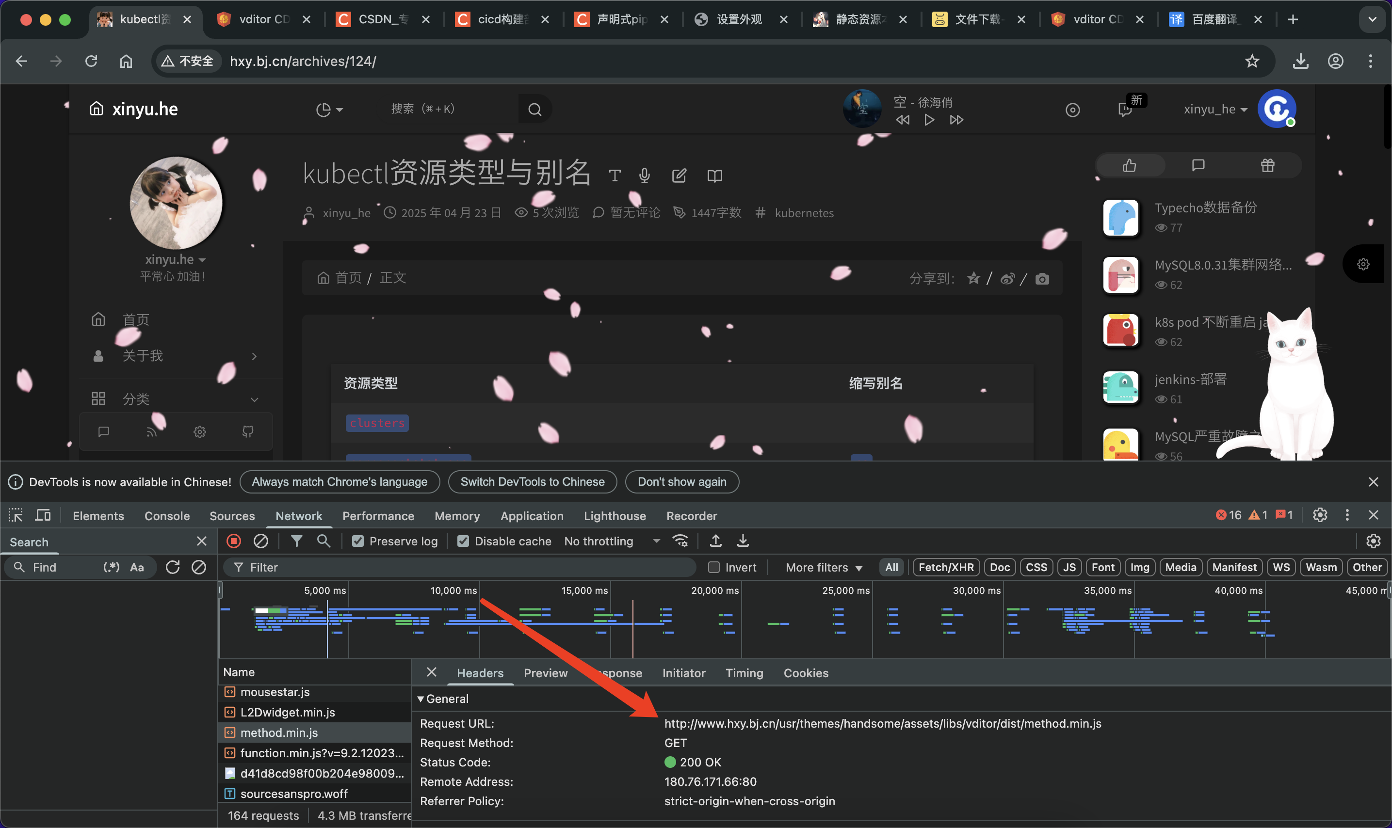Click the gift tab icon in sidebar

click(x=1267, y=166)
